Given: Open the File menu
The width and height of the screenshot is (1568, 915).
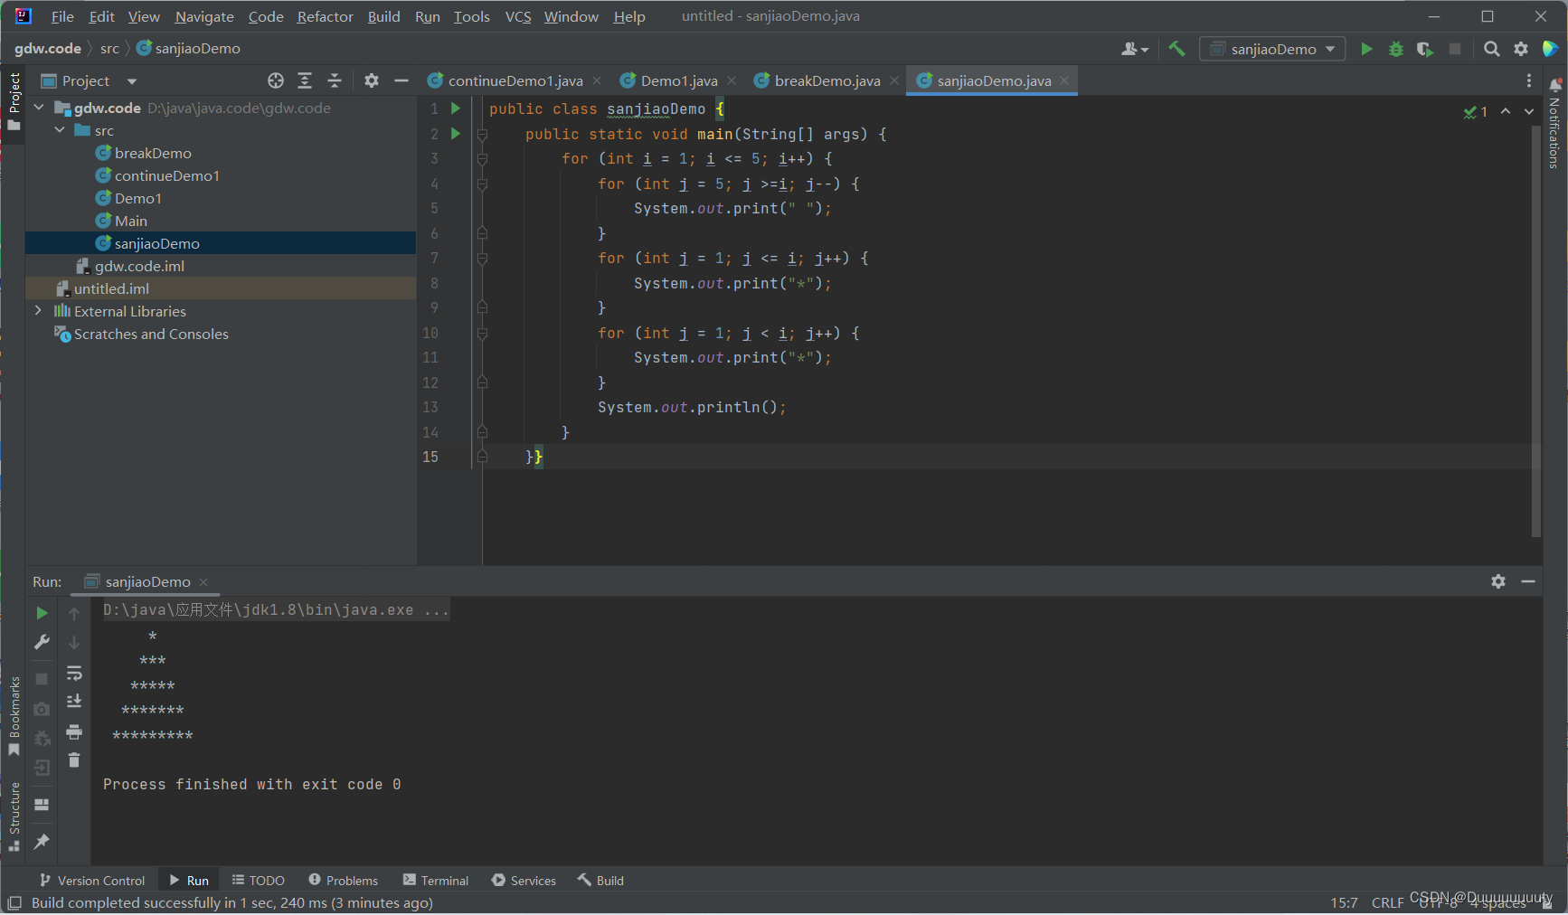Looking at the screenshot, I should (x=62, y=16).
